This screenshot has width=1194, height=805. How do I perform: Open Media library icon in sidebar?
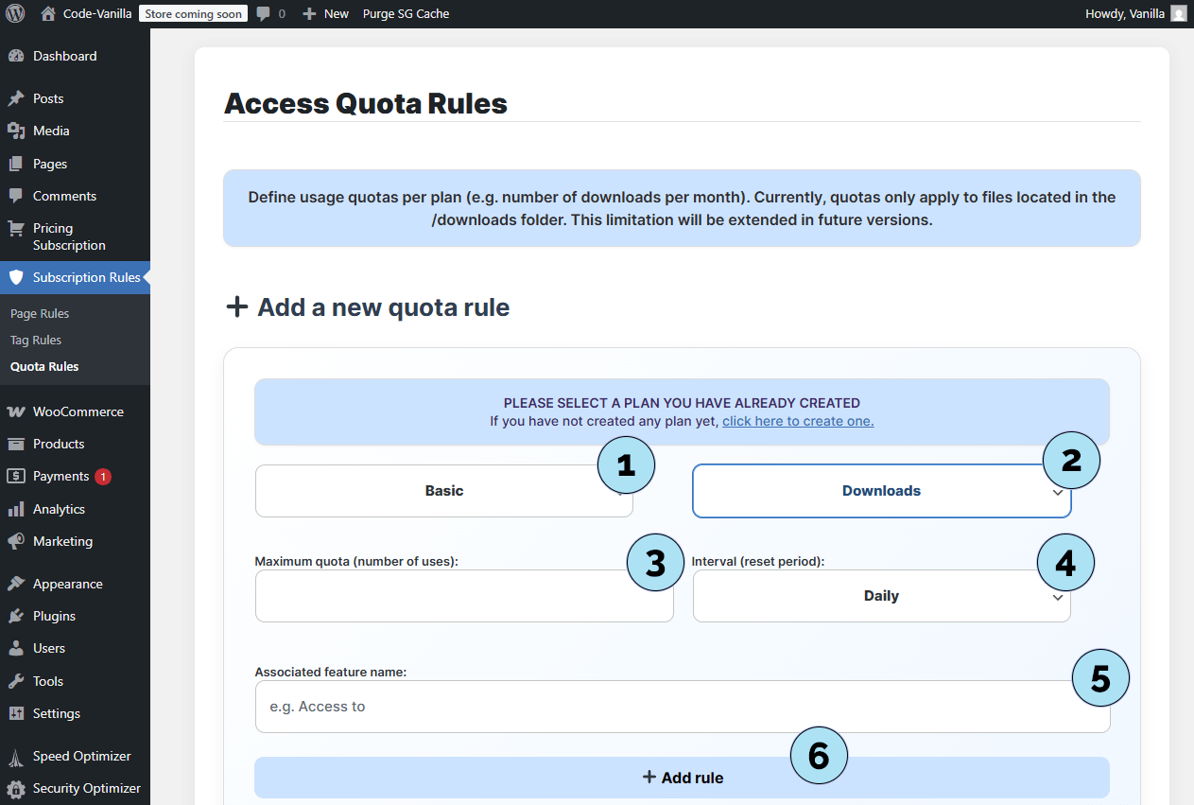click(x=15, y=131)
